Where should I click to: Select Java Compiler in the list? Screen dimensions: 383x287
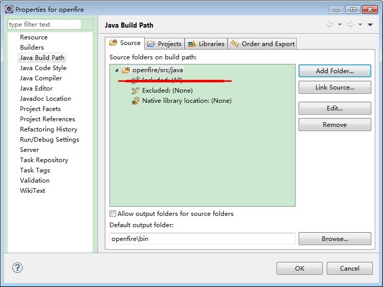click(x=41, y=78)
